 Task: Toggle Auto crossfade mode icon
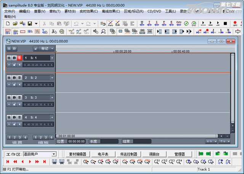click(110, 24)
